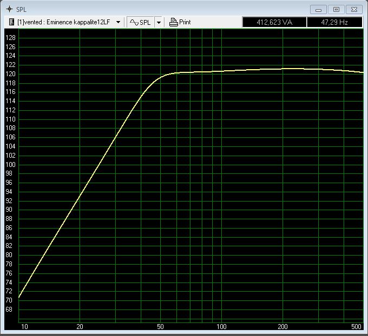
Task: Click the printer icon in the toolbar
Action: click(x=173, y=22)
